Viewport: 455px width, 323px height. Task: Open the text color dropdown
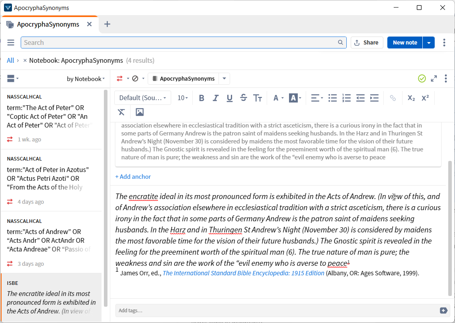pyautogui.click(x=278, y=98)
